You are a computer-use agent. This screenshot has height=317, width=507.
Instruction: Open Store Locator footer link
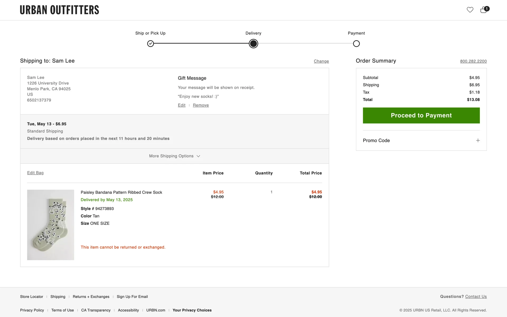pyautogui.click(x=31, y=297)
